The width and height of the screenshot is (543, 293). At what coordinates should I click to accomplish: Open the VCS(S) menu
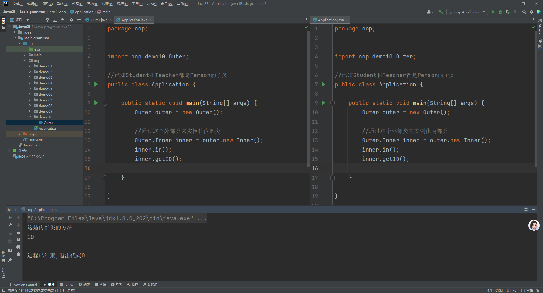point(152,4)
